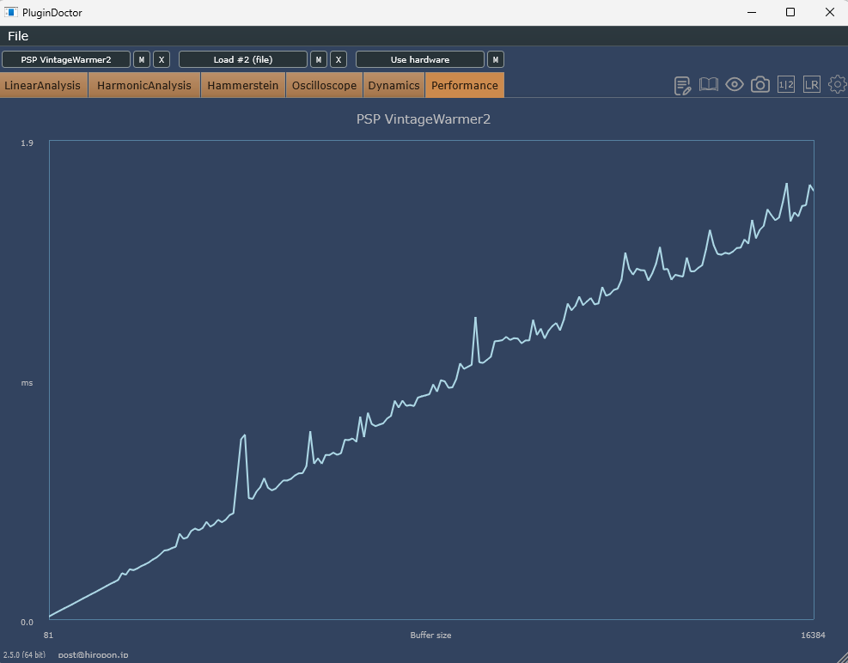Toggle the eye visibility icon
848x663 pixels.
735,84
